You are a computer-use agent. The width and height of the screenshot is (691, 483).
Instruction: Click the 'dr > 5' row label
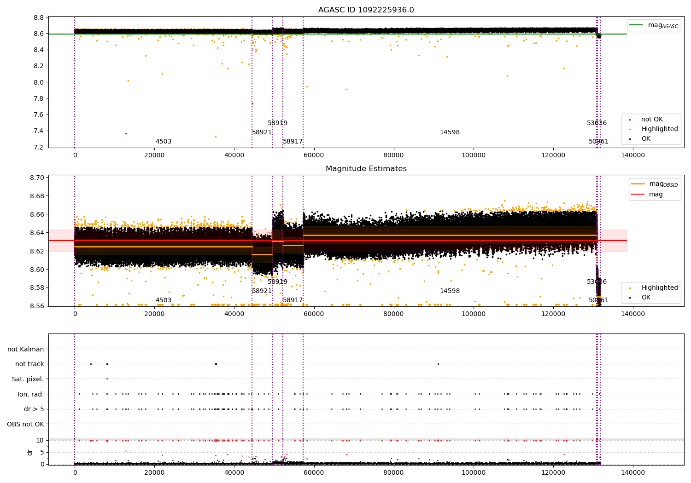pos(34,409)
